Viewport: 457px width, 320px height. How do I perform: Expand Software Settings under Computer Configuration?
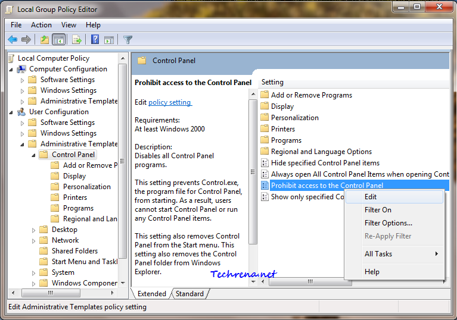(23, 80)
